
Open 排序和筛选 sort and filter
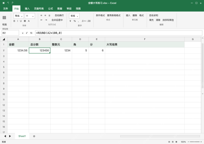(x=168, y=20)
